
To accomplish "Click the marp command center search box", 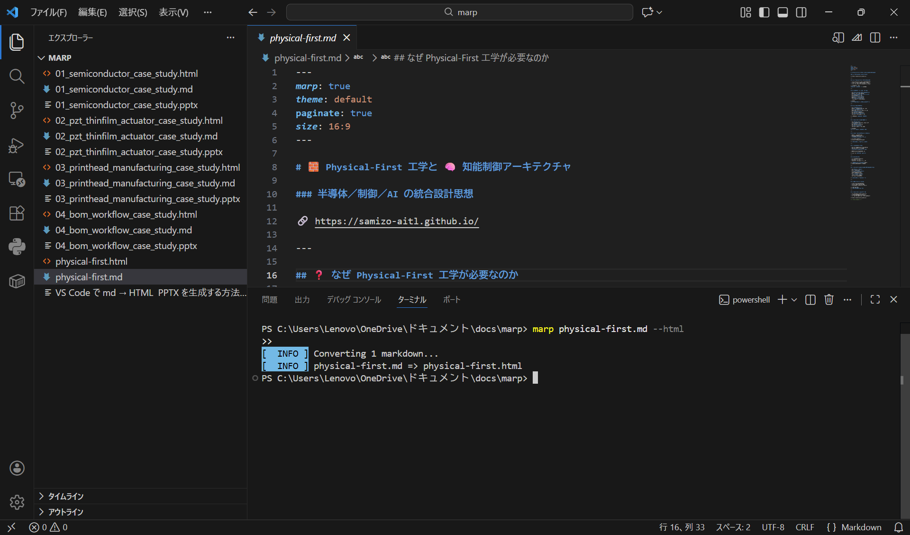I will pyautogui.click(x=459, y=12).
